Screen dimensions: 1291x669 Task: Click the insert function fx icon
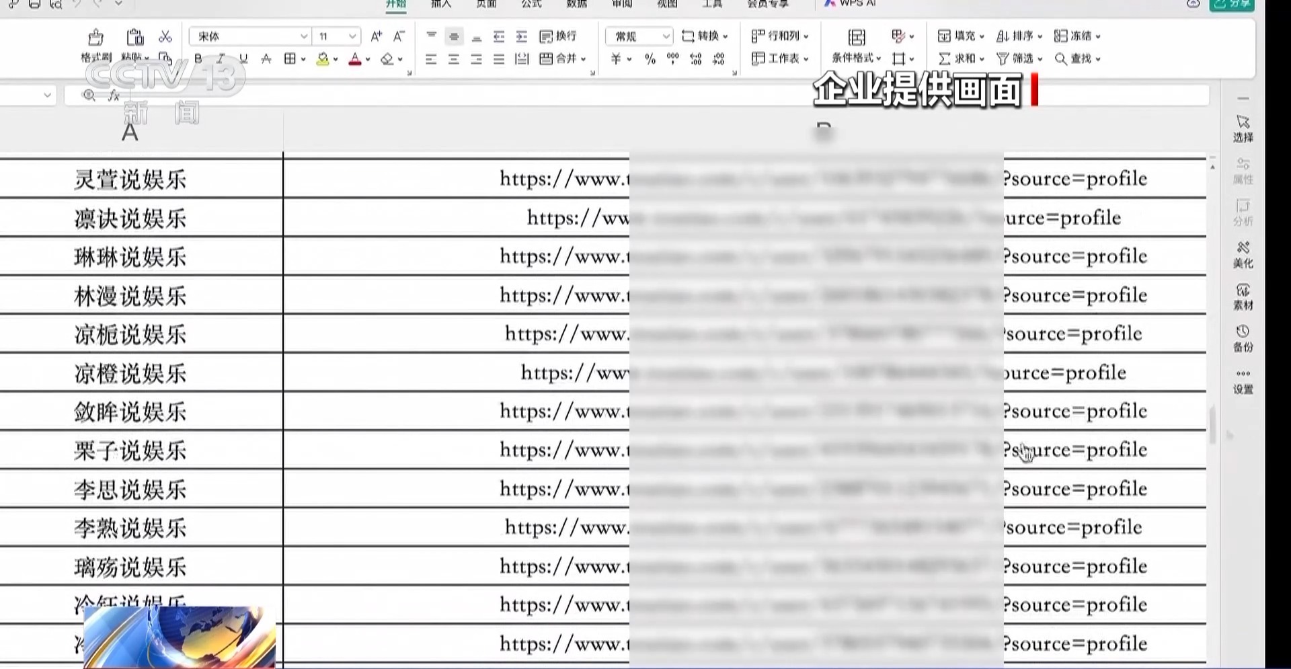coord(114,95)
